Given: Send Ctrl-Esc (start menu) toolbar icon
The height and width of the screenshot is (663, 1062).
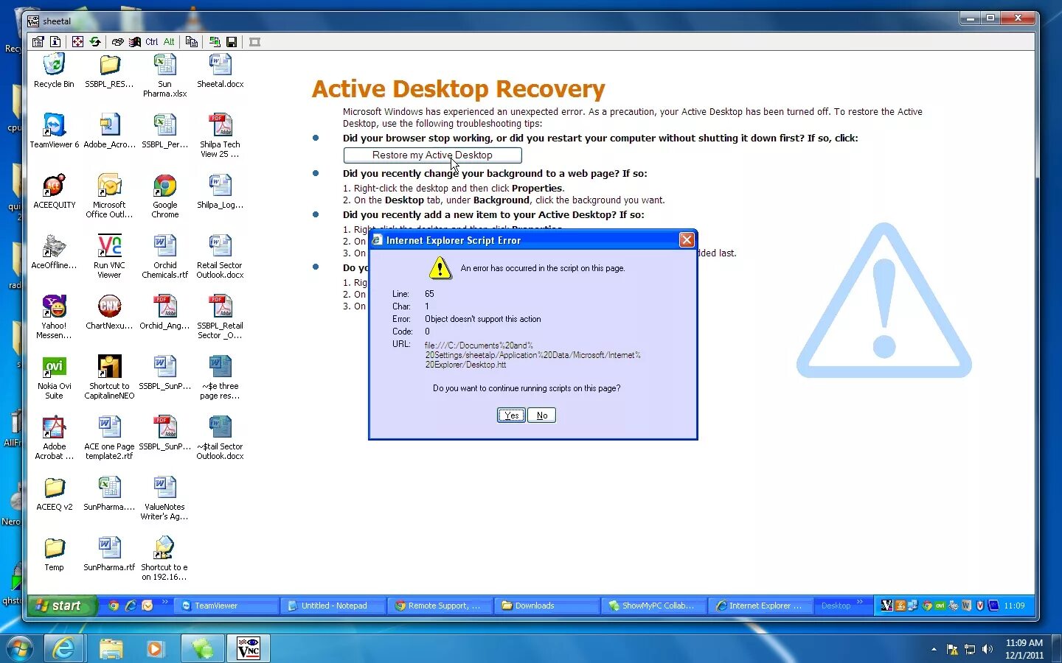Looking at the screenshot, I should [135, 42].
